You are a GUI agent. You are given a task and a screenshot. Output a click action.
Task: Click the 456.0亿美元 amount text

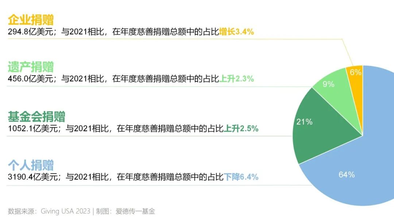point(30,79)
